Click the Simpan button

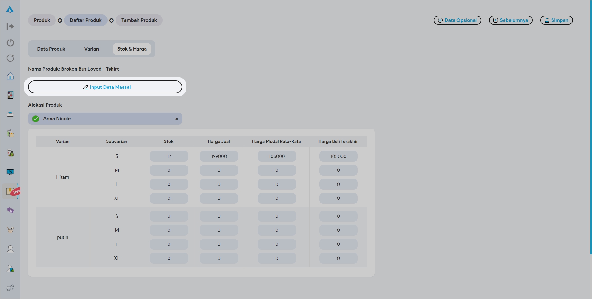tap(556, 20)
